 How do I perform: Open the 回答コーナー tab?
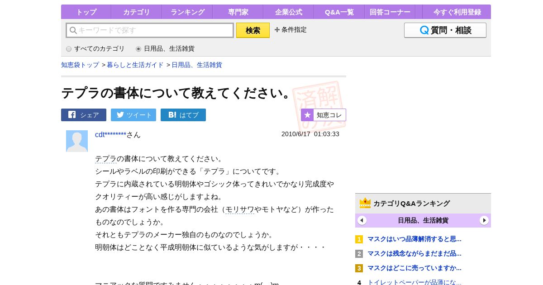pyautogui.click(x=390, y=12)
